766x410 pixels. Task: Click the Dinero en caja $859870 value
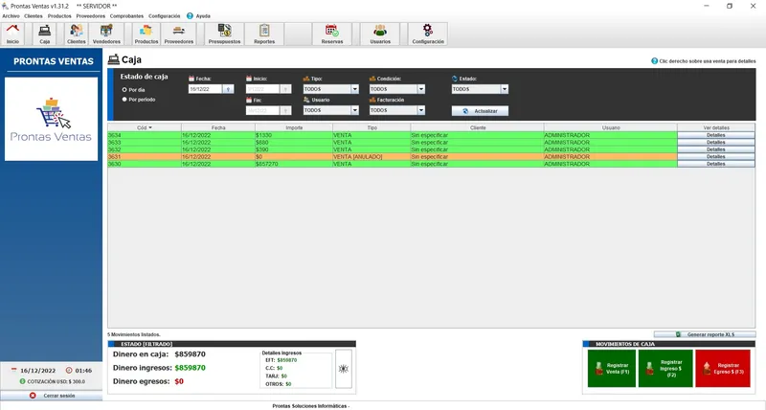point(190,354)
